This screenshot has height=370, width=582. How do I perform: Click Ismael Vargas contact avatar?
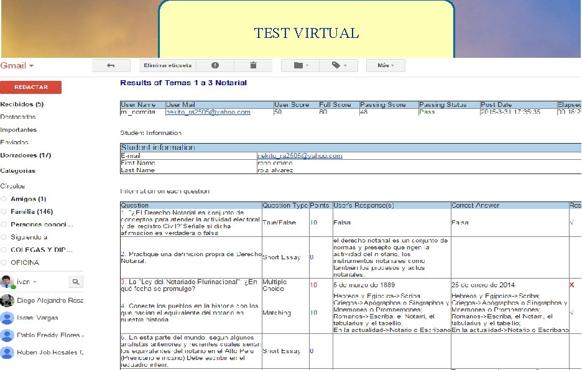tap(7, 318)
